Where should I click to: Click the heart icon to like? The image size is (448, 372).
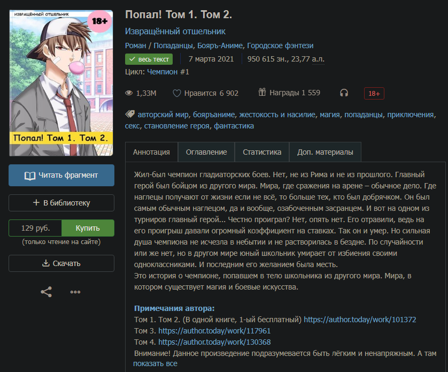point(177,93)
